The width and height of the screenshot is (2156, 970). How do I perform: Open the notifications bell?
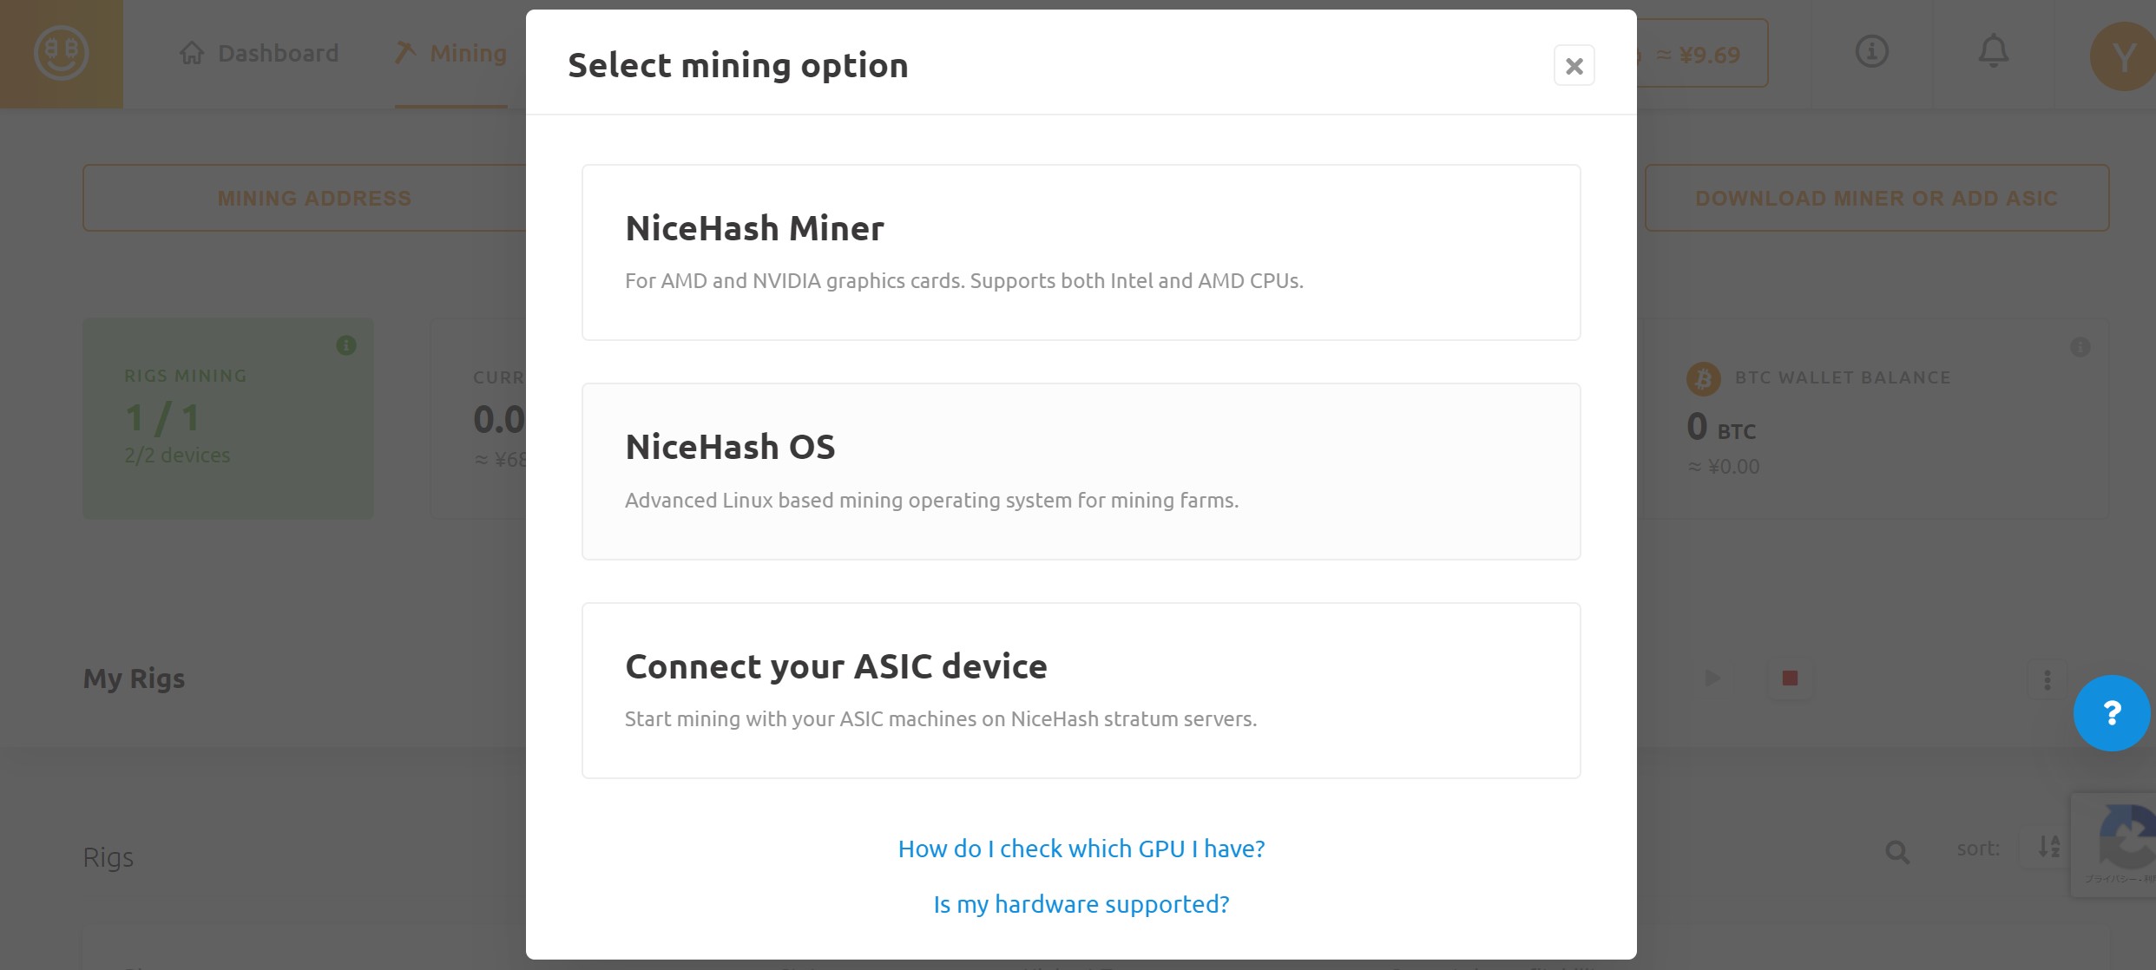tap(1992, 52)
